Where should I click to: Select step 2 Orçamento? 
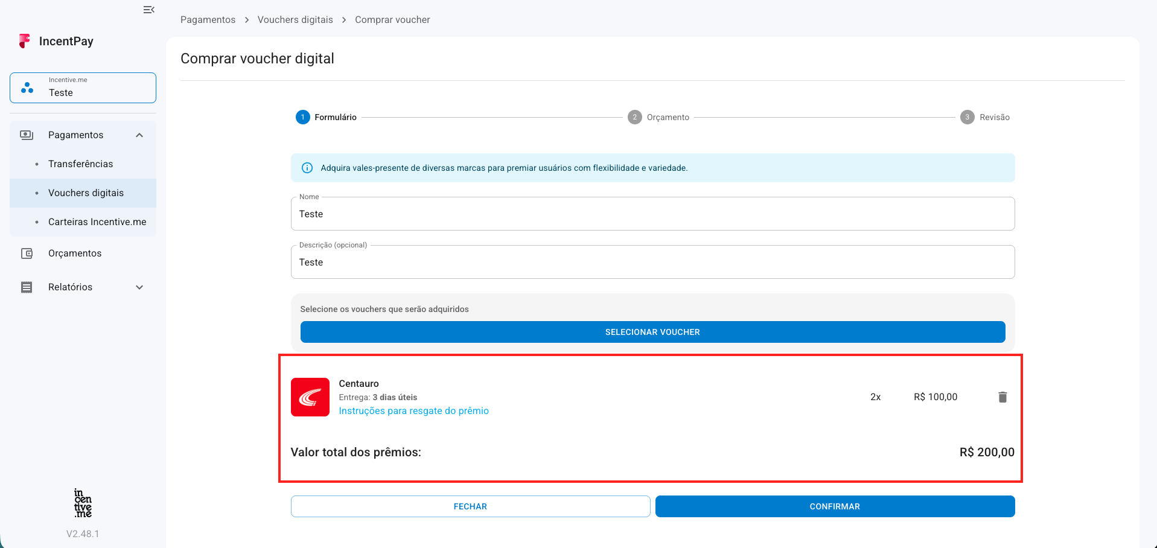[x=658, y=117]
